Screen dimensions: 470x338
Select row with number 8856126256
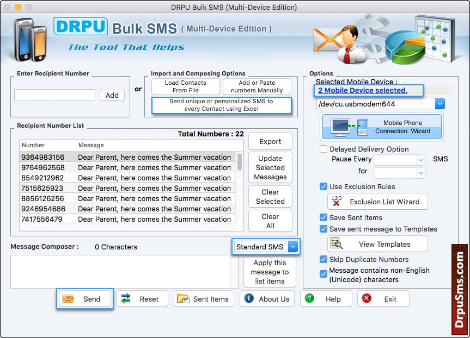coord(127,198)
